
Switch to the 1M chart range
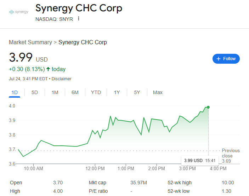55,92
